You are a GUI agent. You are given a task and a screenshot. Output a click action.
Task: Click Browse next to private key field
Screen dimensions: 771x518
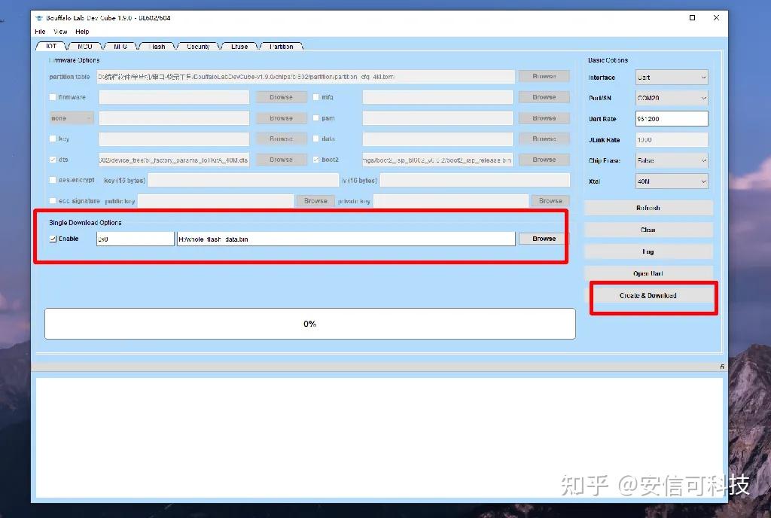click(x=550, y=200)
